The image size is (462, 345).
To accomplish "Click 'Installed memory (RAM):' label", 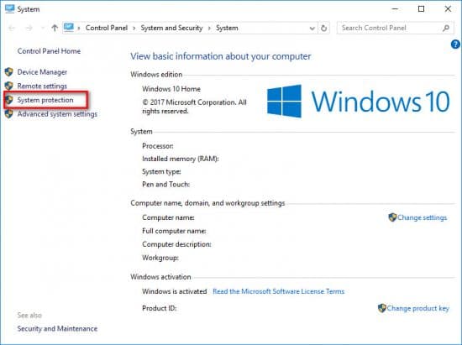I will [x=181, y=159].
